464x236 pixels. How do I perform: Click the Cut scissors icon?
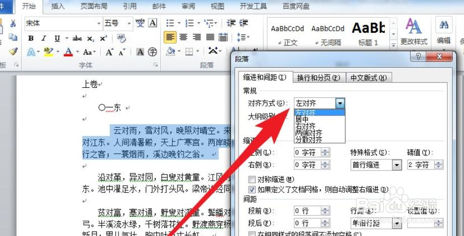tap(13, 23)
